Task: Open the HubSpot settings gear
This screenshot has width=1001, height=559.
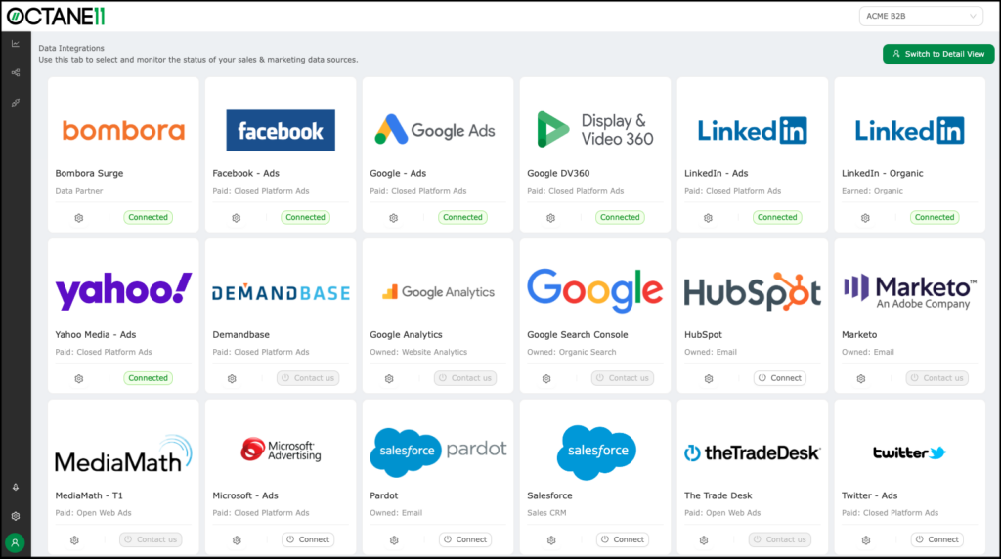Action: pyautogui.click(x=709, y=378)
